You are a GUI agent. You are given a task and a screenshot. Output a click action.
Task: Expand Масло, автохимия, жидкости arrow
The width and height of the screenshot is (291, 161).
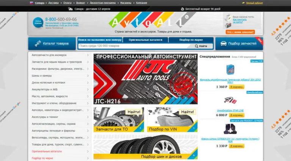(x=88, y=96)
